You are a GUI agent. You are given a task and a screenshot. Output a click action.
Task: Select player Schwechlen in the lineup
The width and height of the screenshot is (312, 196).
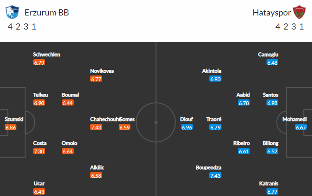point(46,54)
